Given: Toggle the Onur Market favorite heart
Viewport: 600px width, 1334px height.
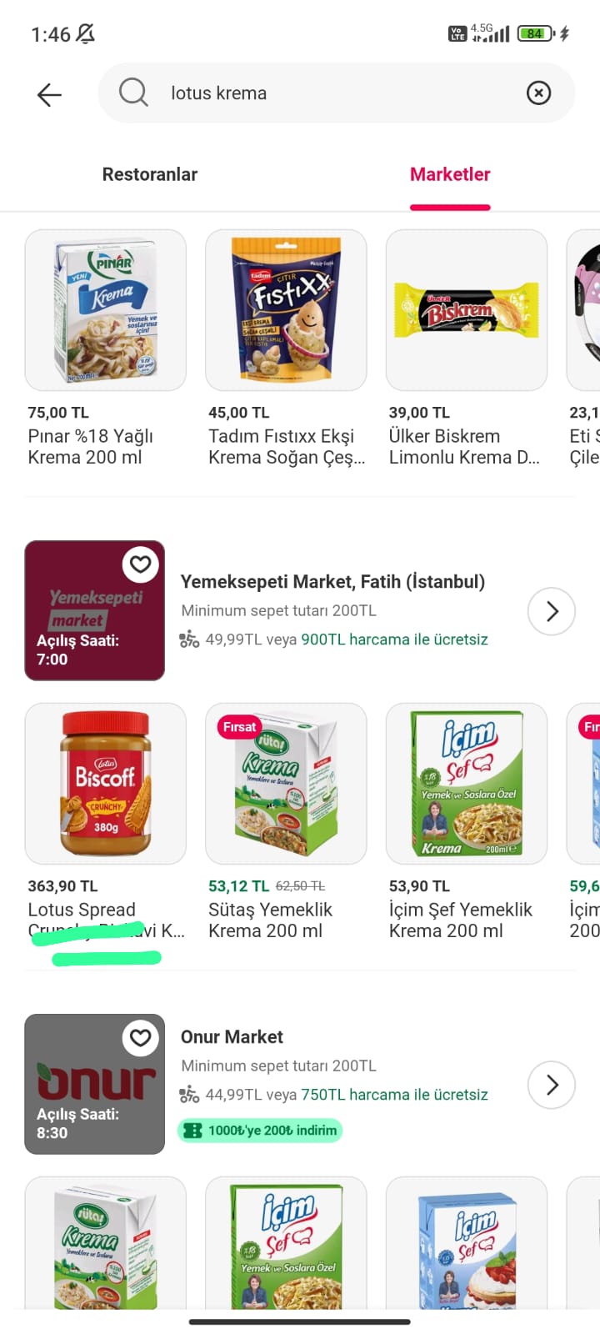Looking at the screenshot, I should (141, 1038).
